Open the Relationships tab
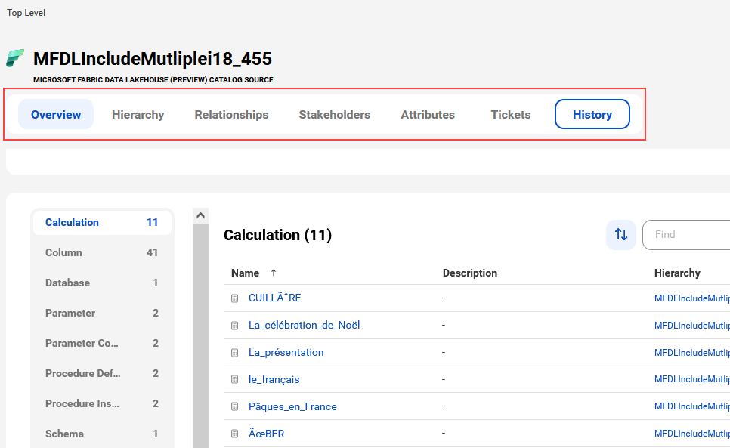The width and height of the screenshot is (730, 448). [x=231, y=114]
